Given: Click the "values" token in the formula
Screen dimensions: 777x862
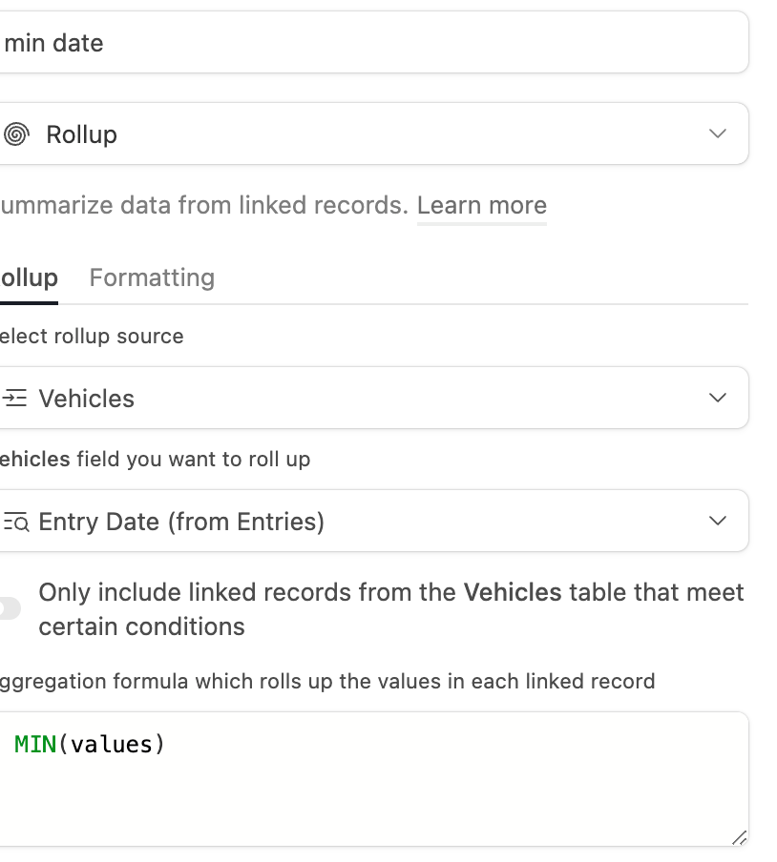Looking at the screenshot, I should coord(111,745).
